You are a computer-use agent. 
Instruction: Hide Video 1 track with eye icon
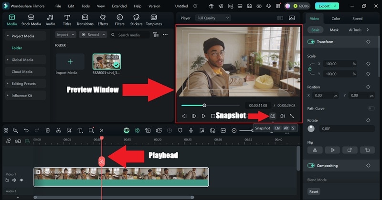click(21, 180)
